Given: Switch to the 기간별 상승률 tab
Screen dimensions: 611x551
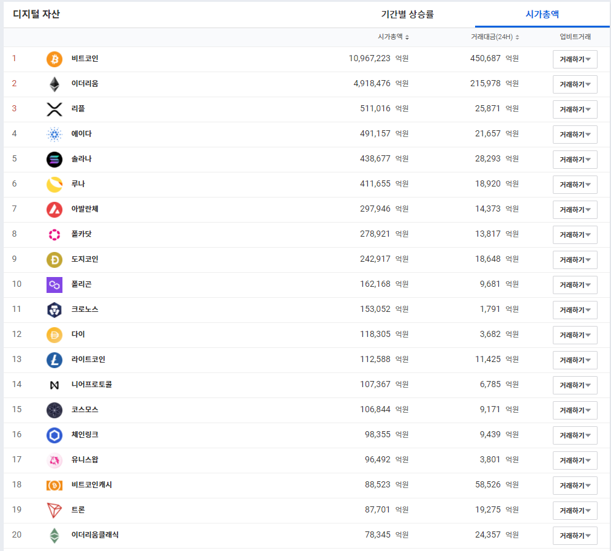Looking at the screenshot, I should (407, 15).
